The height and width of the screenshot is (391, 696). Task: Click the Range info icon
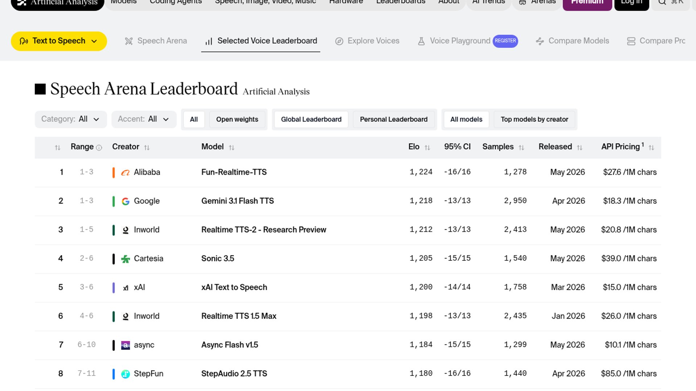click(x=99, y=147)
